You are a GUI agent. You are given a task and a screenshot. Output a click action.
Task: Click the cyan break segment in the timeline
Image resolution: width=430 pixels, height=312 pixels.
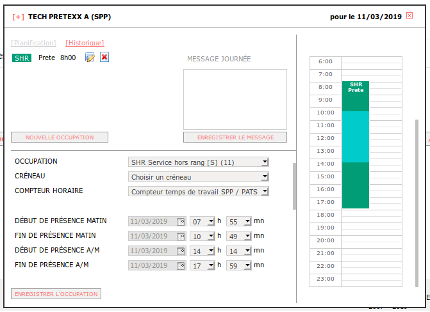(x=356, y=137)
